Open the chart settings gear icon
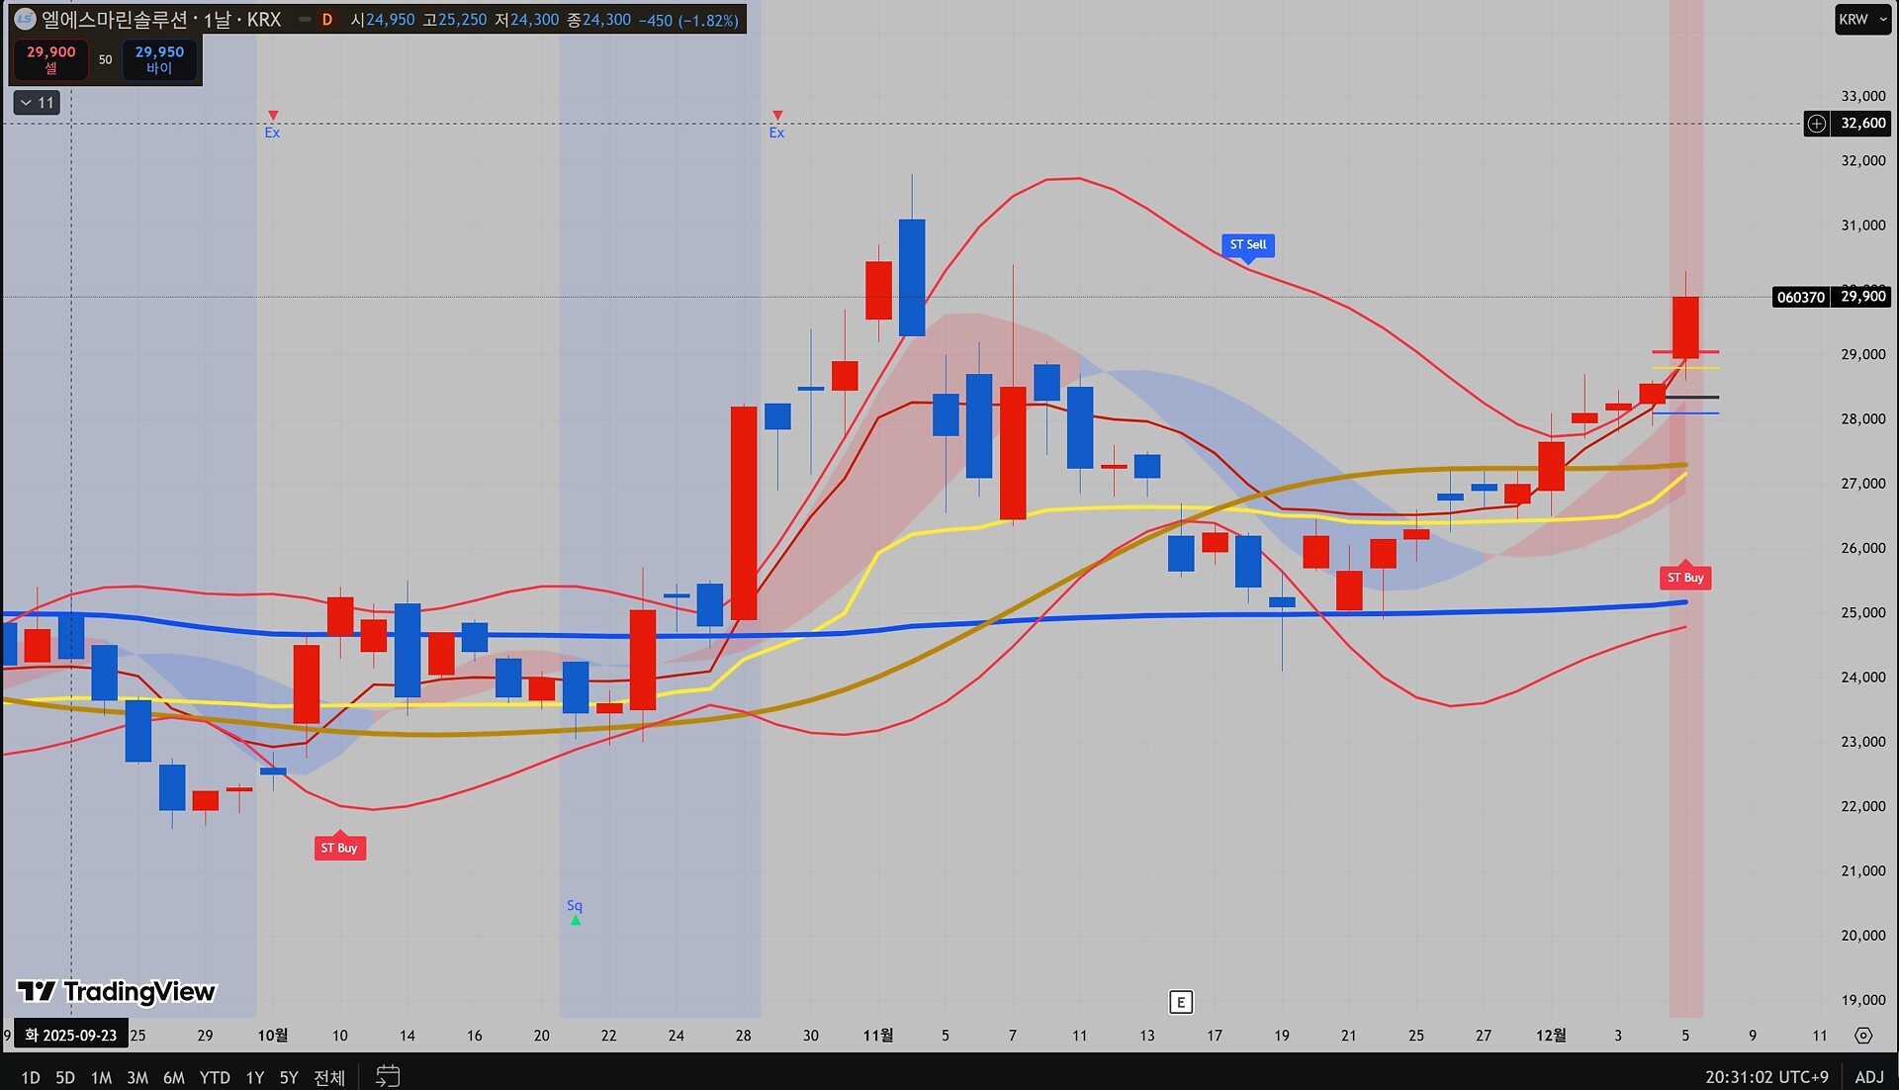 (1863, 1036)
